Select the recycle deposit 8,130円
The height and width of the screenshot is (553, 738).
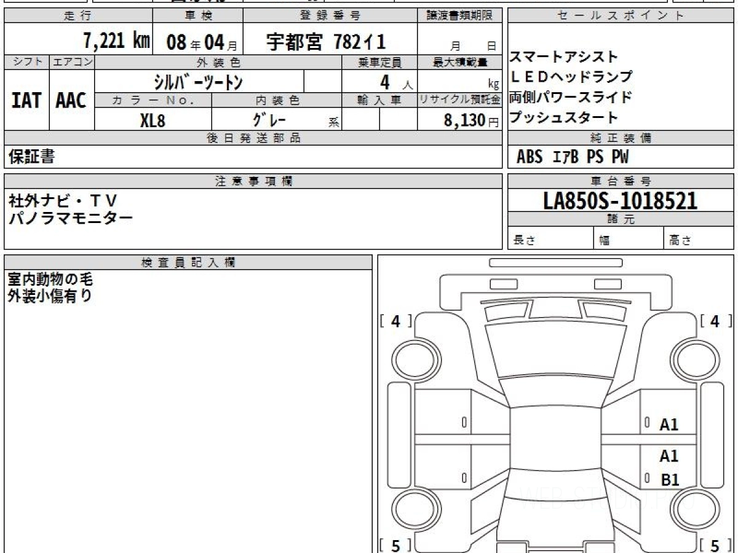click(471, 120)
